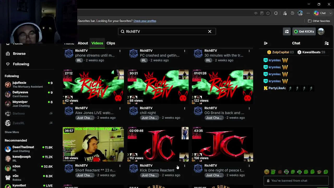Screen dimensions: 334x188
Task: Click the 'You're banned from chat' input box
Action: [x=296, y=181]
